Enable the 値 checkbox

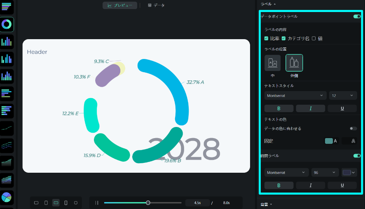click(x=314, y=38)
